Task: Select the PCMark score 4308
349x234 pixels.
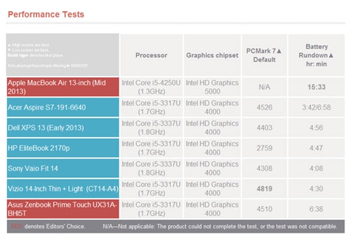Action: [x=264, y=168]
